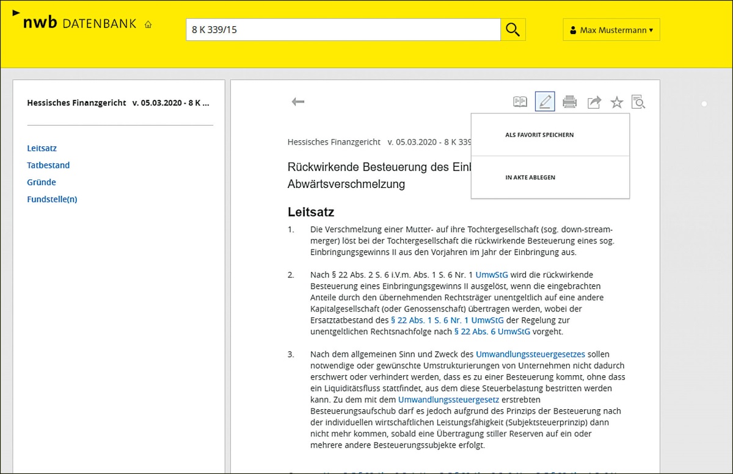Open Fundstelle(n) in the sidebar
Viewport: 733px width, 474px height.
tap(52, 199)
